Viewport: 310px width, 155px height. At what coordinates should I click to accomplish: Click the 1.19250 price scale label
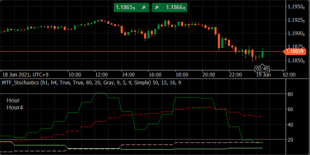[x=296, y=20]
